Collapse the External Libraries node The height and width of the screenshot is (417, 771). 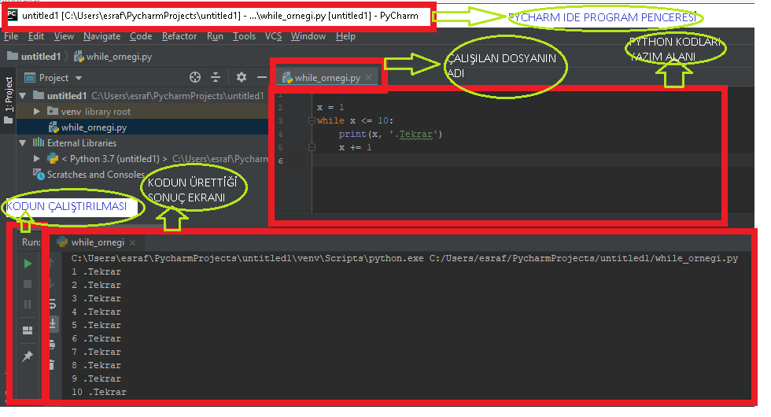click(23, 143)
